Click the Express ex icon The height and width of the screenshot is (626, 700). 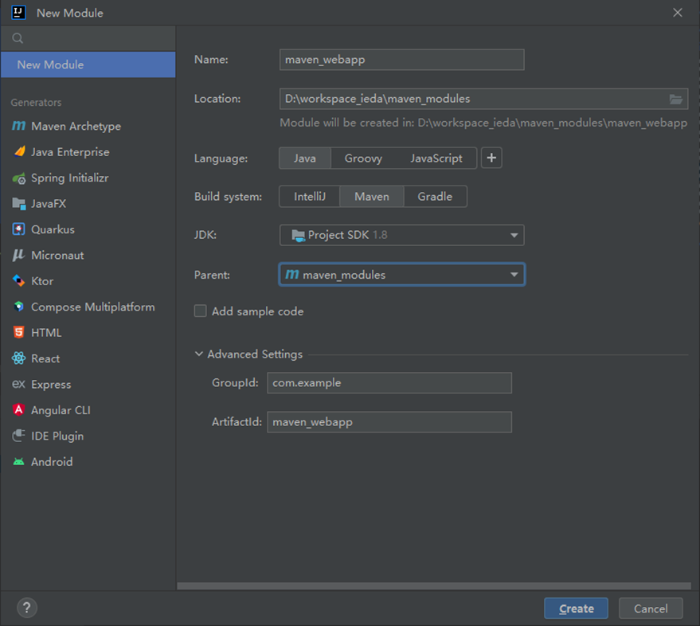pyautogui.click(x=19, y=384)
